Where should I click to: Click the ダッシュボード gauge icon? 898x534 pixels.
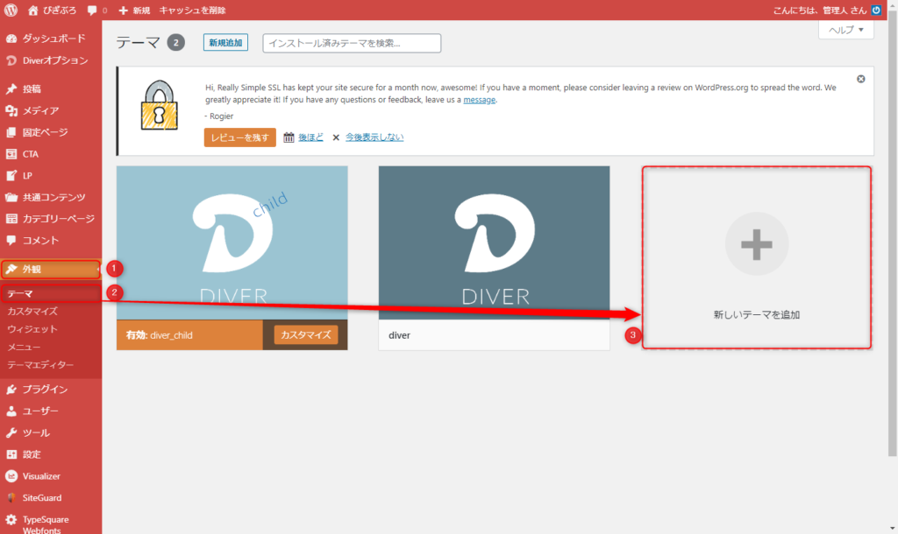click(x=11, y=39)
